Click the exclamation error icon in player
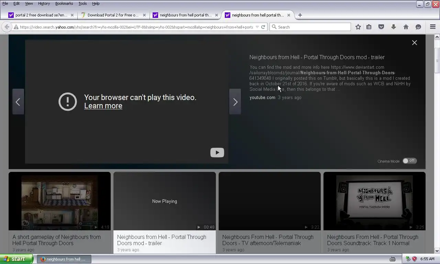The width and height of the screenshot is (440, 264). click(68, 101)
